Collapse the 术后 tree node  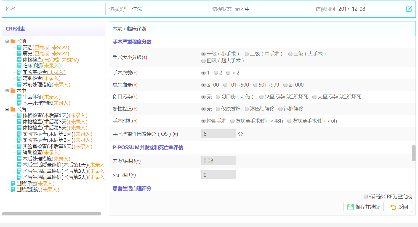pos(7,109)
